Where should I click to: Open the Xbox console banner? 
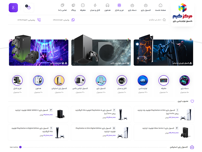coord(101,52)
